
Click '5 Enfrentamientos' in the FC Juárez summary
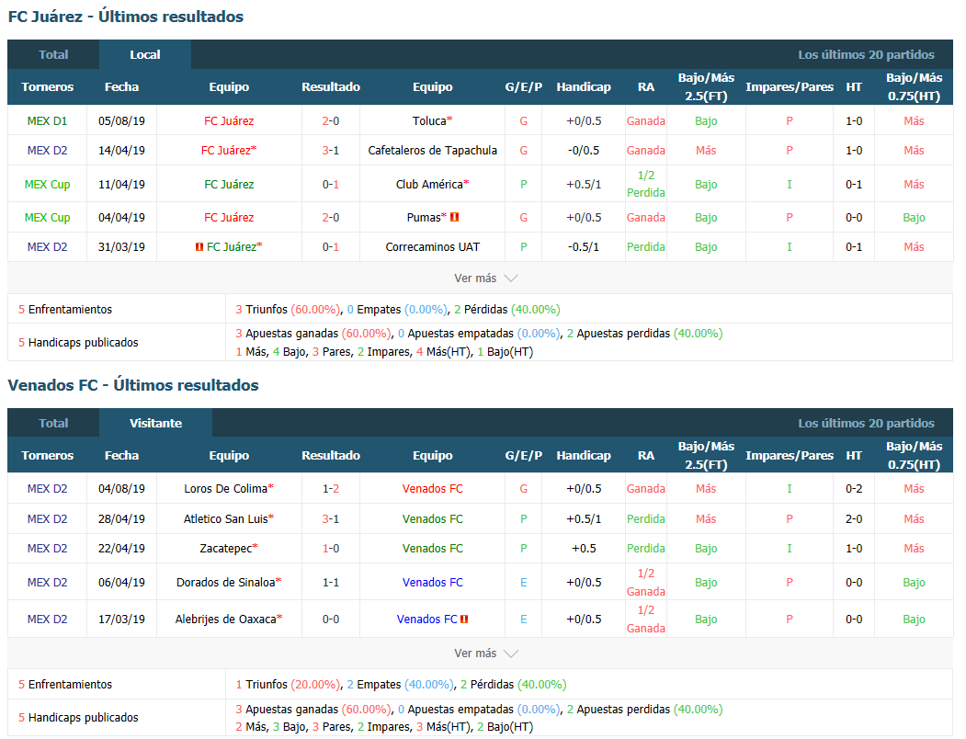click(x=65, y=310)
